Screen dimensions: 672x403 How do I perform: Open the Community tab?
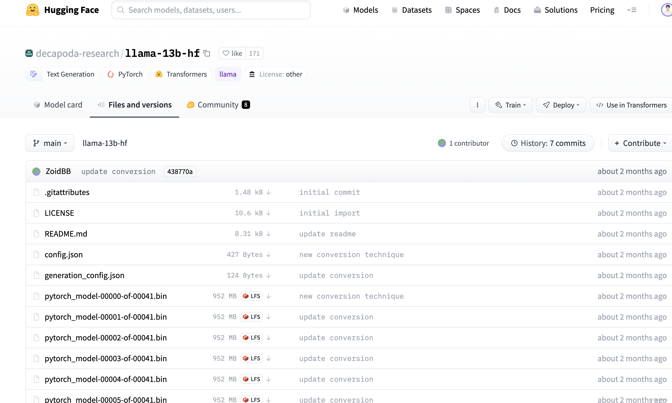[218, 105]
